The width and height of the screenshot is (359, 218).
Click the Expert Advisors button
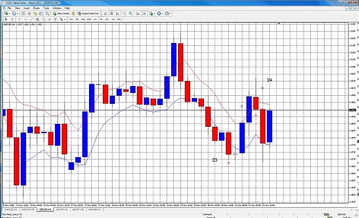pos(88,14)
